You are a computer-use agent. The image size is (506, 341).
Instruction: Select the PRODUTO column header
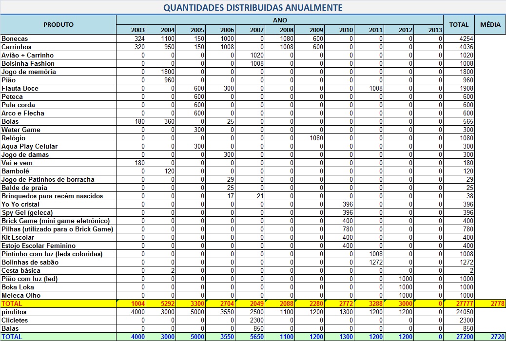coord(58,25)
